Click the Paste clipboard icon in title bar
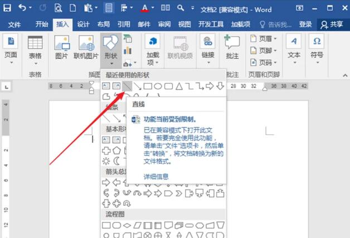Viewport: 350px width, 238px height. [88, 8]
